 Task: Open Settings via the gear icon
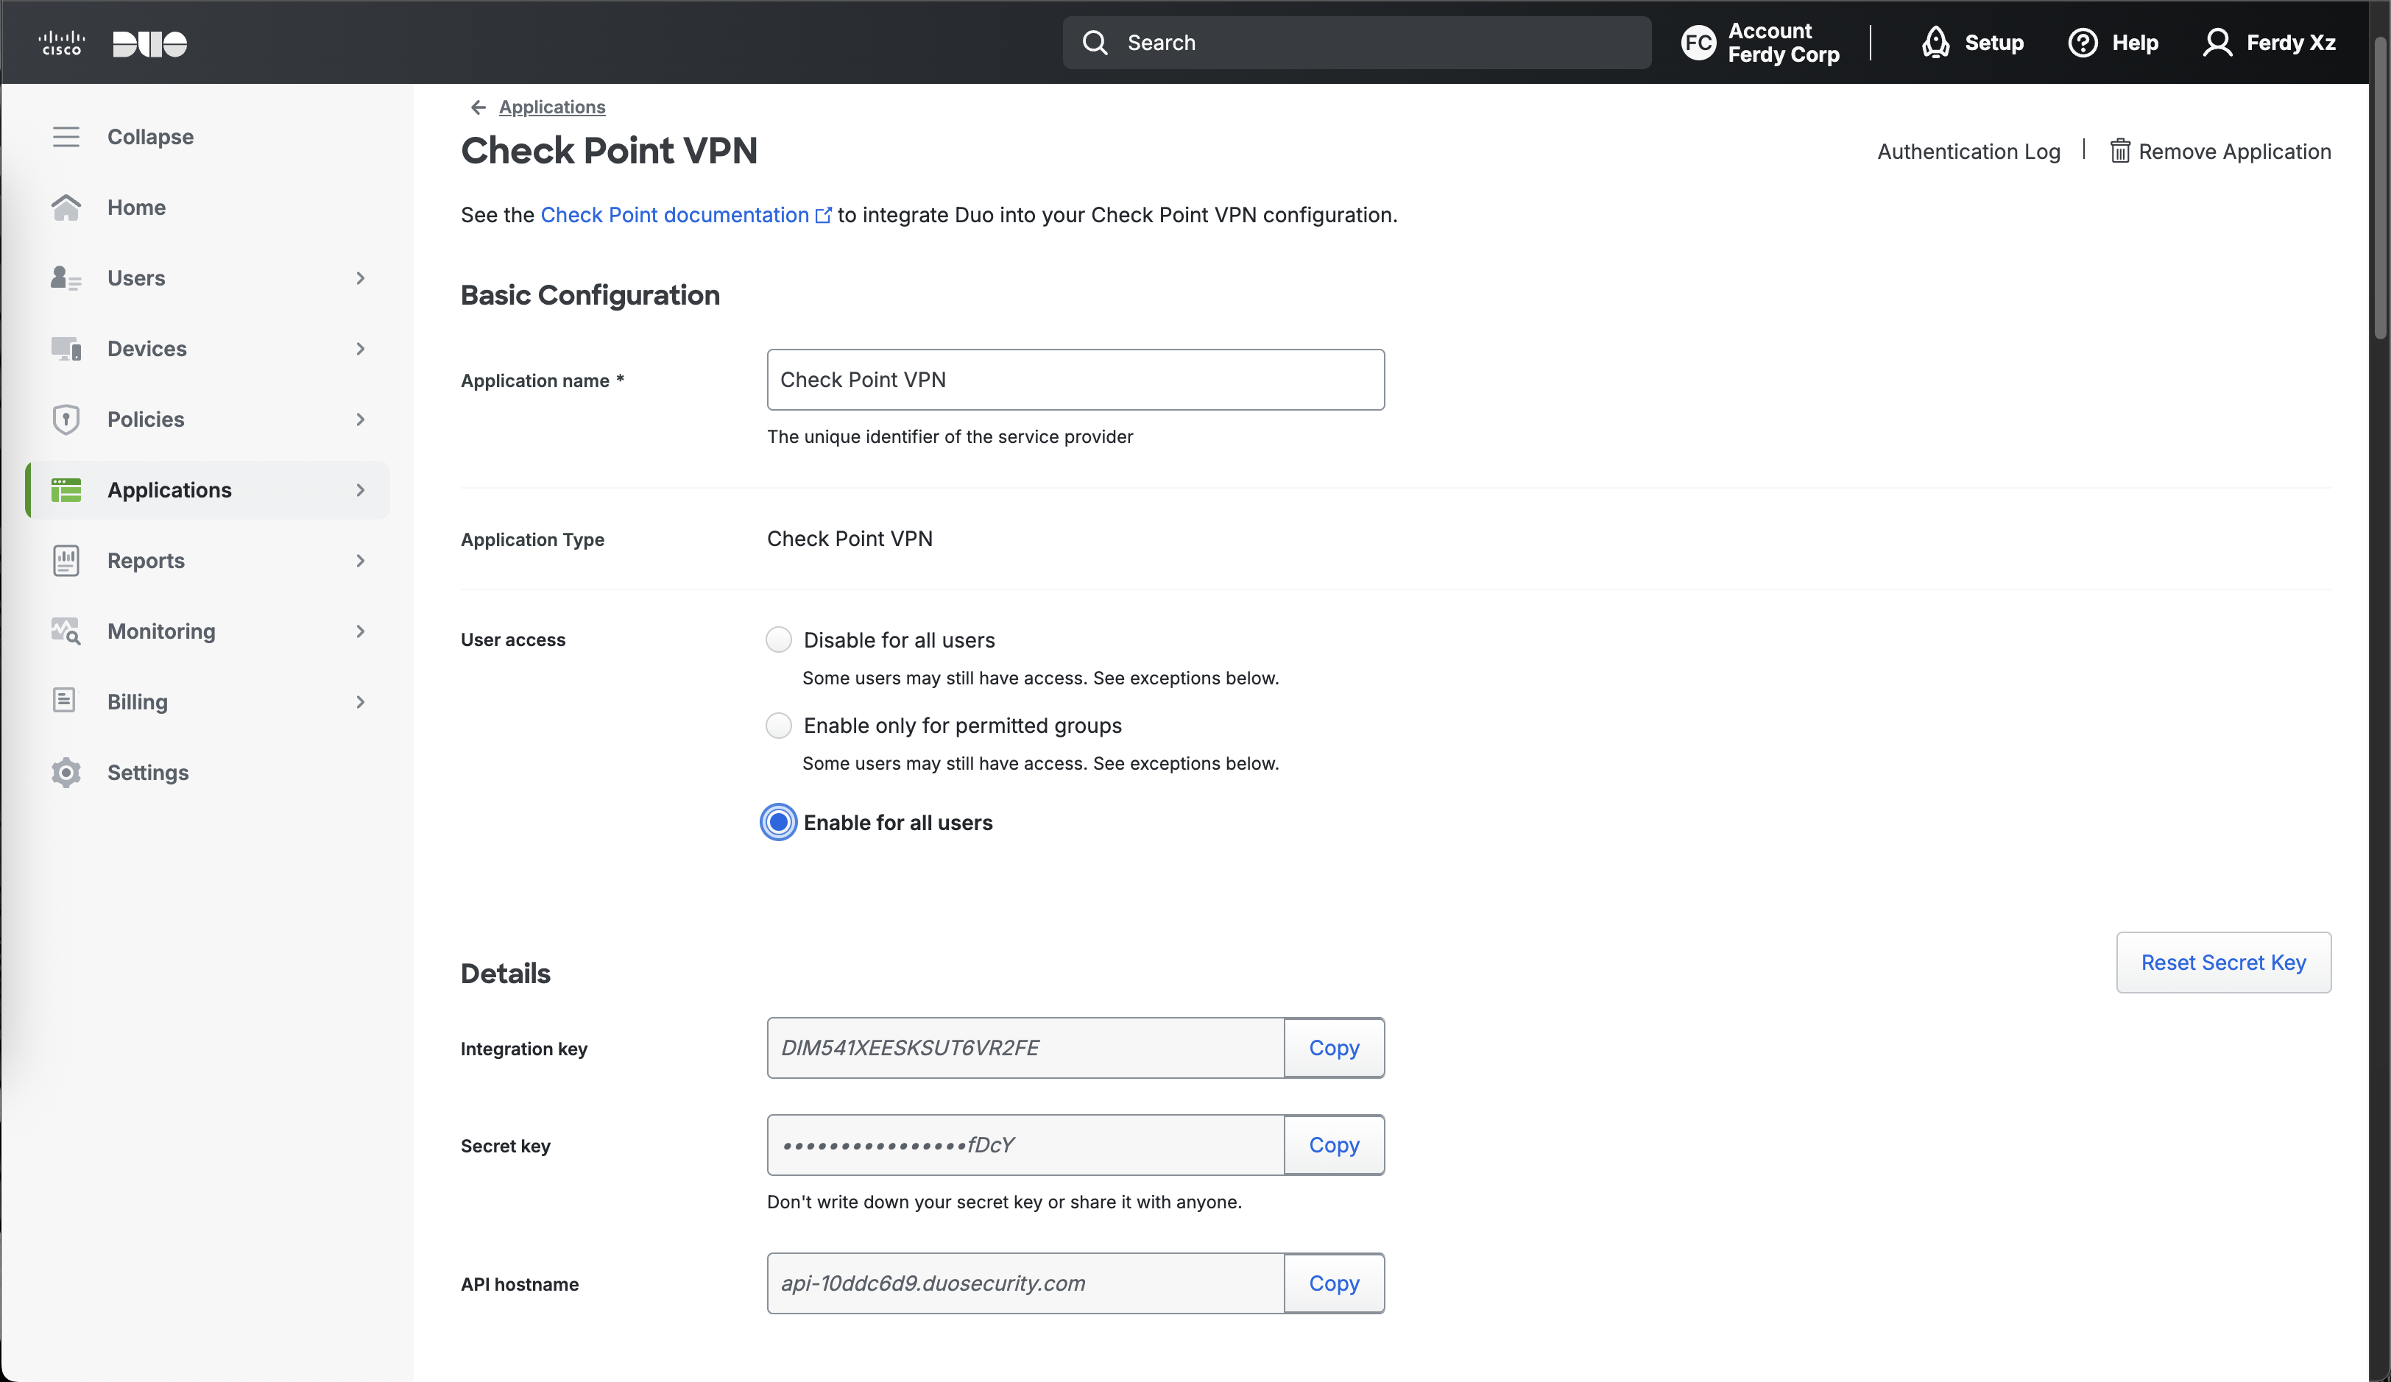pyautogui.click(x=66, y=772)
